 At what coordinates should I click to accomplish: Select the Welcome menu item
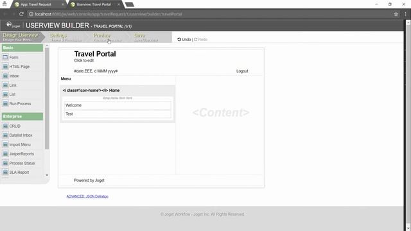pyautogui.click(x=118, y=105)
